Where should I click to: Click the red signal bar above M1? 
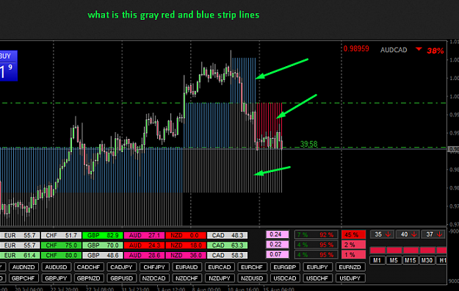click(x=377, y=250)
